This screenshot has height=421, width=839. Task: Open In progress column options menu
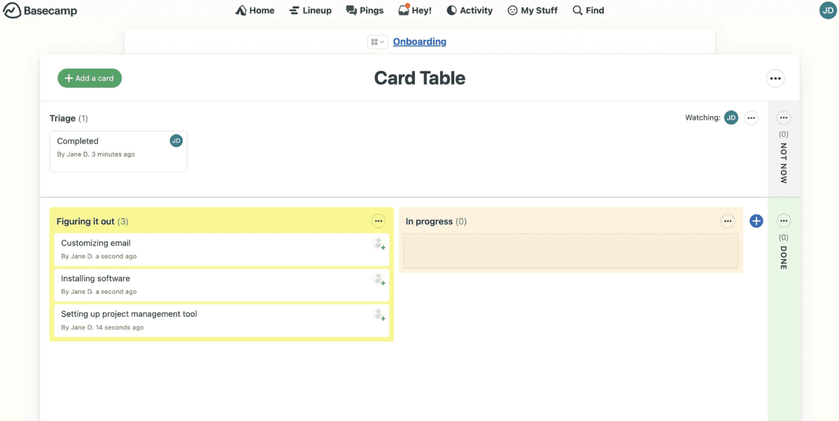click(728, 221)
